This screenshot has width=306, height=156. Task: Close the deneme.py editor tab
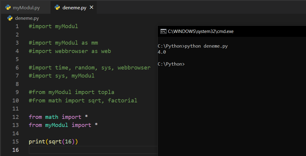92,7
